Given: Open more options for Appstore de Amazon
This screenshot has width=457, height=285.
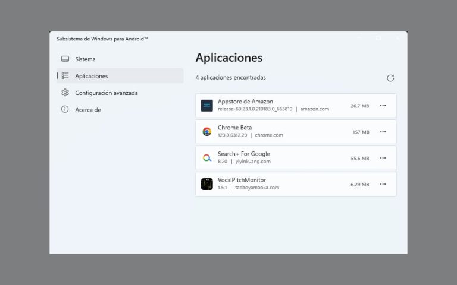Looking at the screenshot, I should point(383,106).
